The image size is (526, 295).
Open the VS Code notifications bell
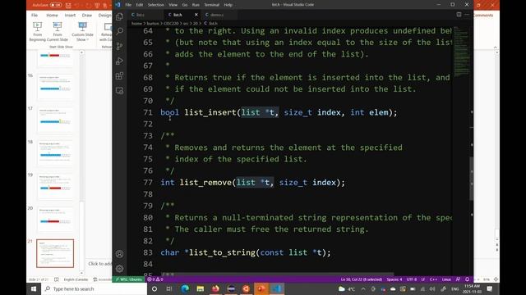(467, 279)
